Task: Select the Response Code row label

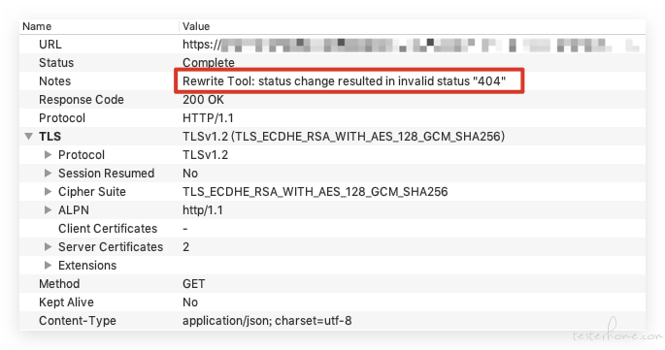Action: [x=82, y=100]
